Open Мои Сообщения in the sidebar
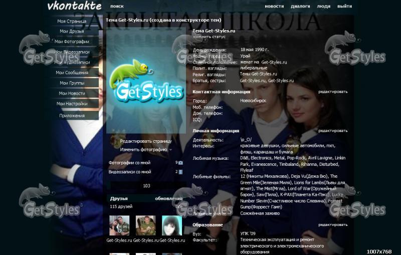Screen dimensions: 401x255 (x=72, y=73)
